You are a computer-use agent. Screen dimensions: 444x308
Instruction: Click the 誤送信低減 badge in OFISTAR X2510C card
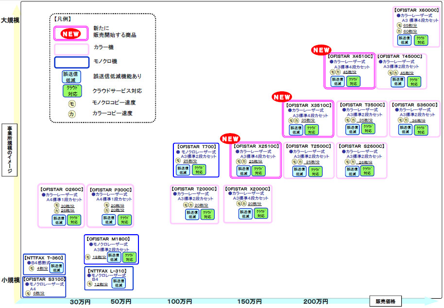[x=243, y=171]
